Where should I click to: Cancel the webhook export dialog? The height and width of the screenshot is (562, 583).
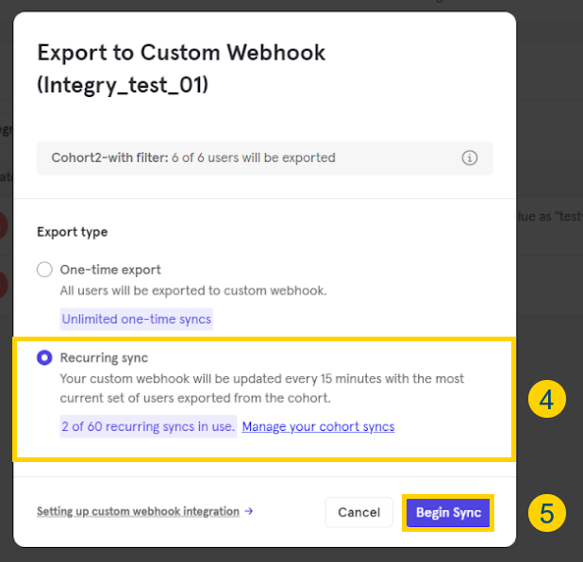click(359, 513)
